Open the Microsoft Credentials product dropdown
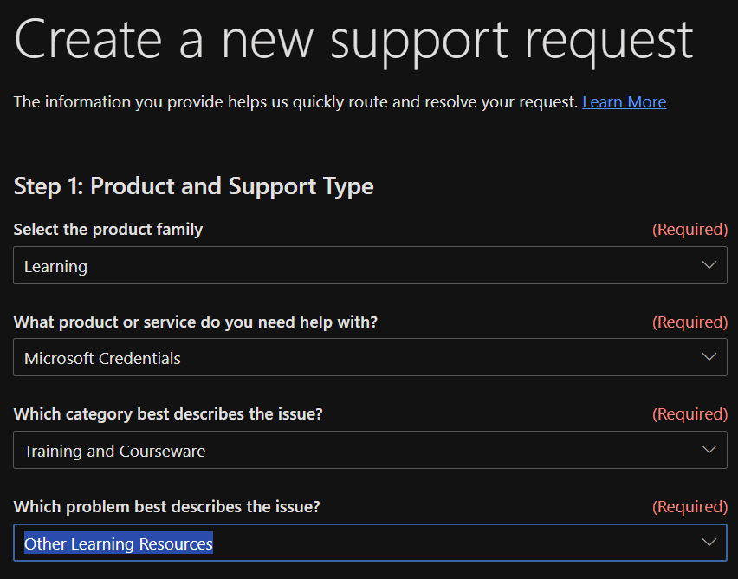This screenshot has width=738, height=579. [x=370, y=357]
